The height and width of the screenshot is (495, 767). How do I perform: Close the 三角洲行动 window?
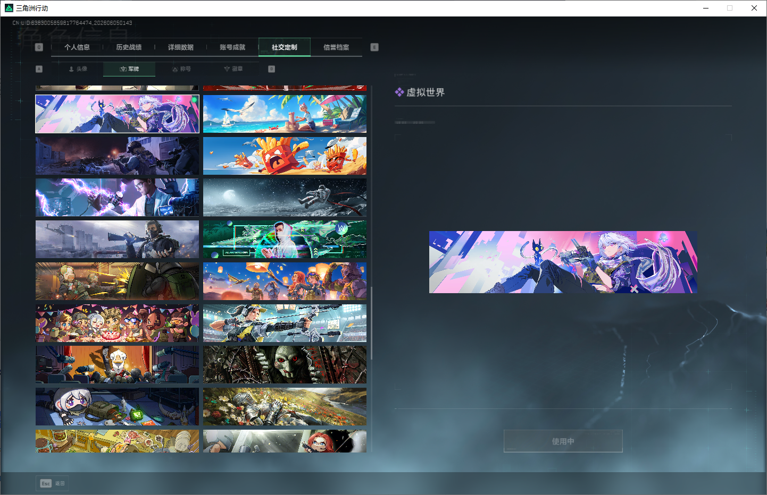[x=754, y=8]
